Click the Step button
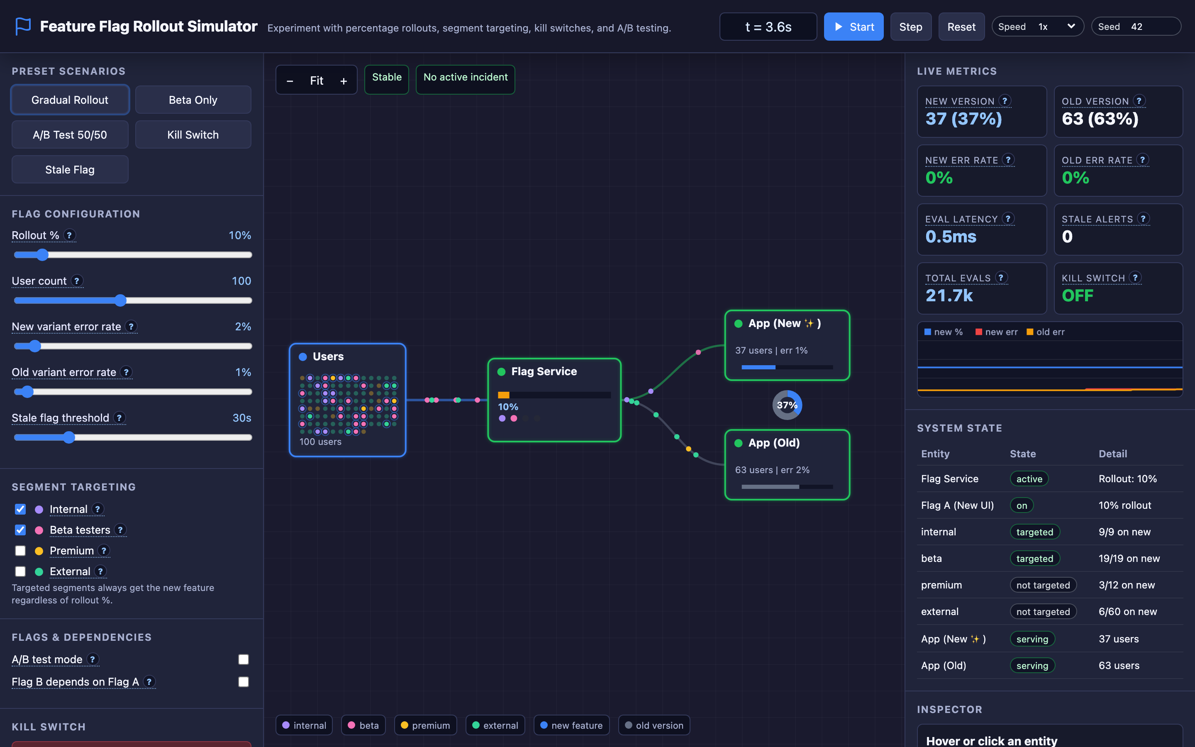 pos(911,27)
